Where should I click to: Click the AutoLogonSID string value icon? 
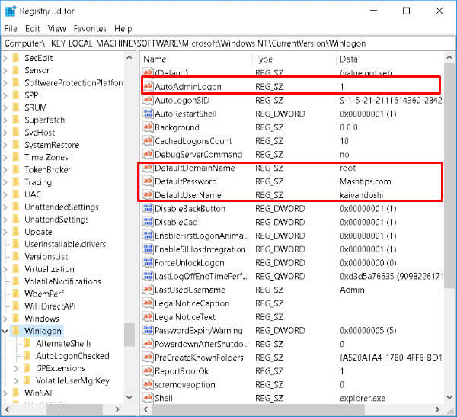click(x=148, y=100)
